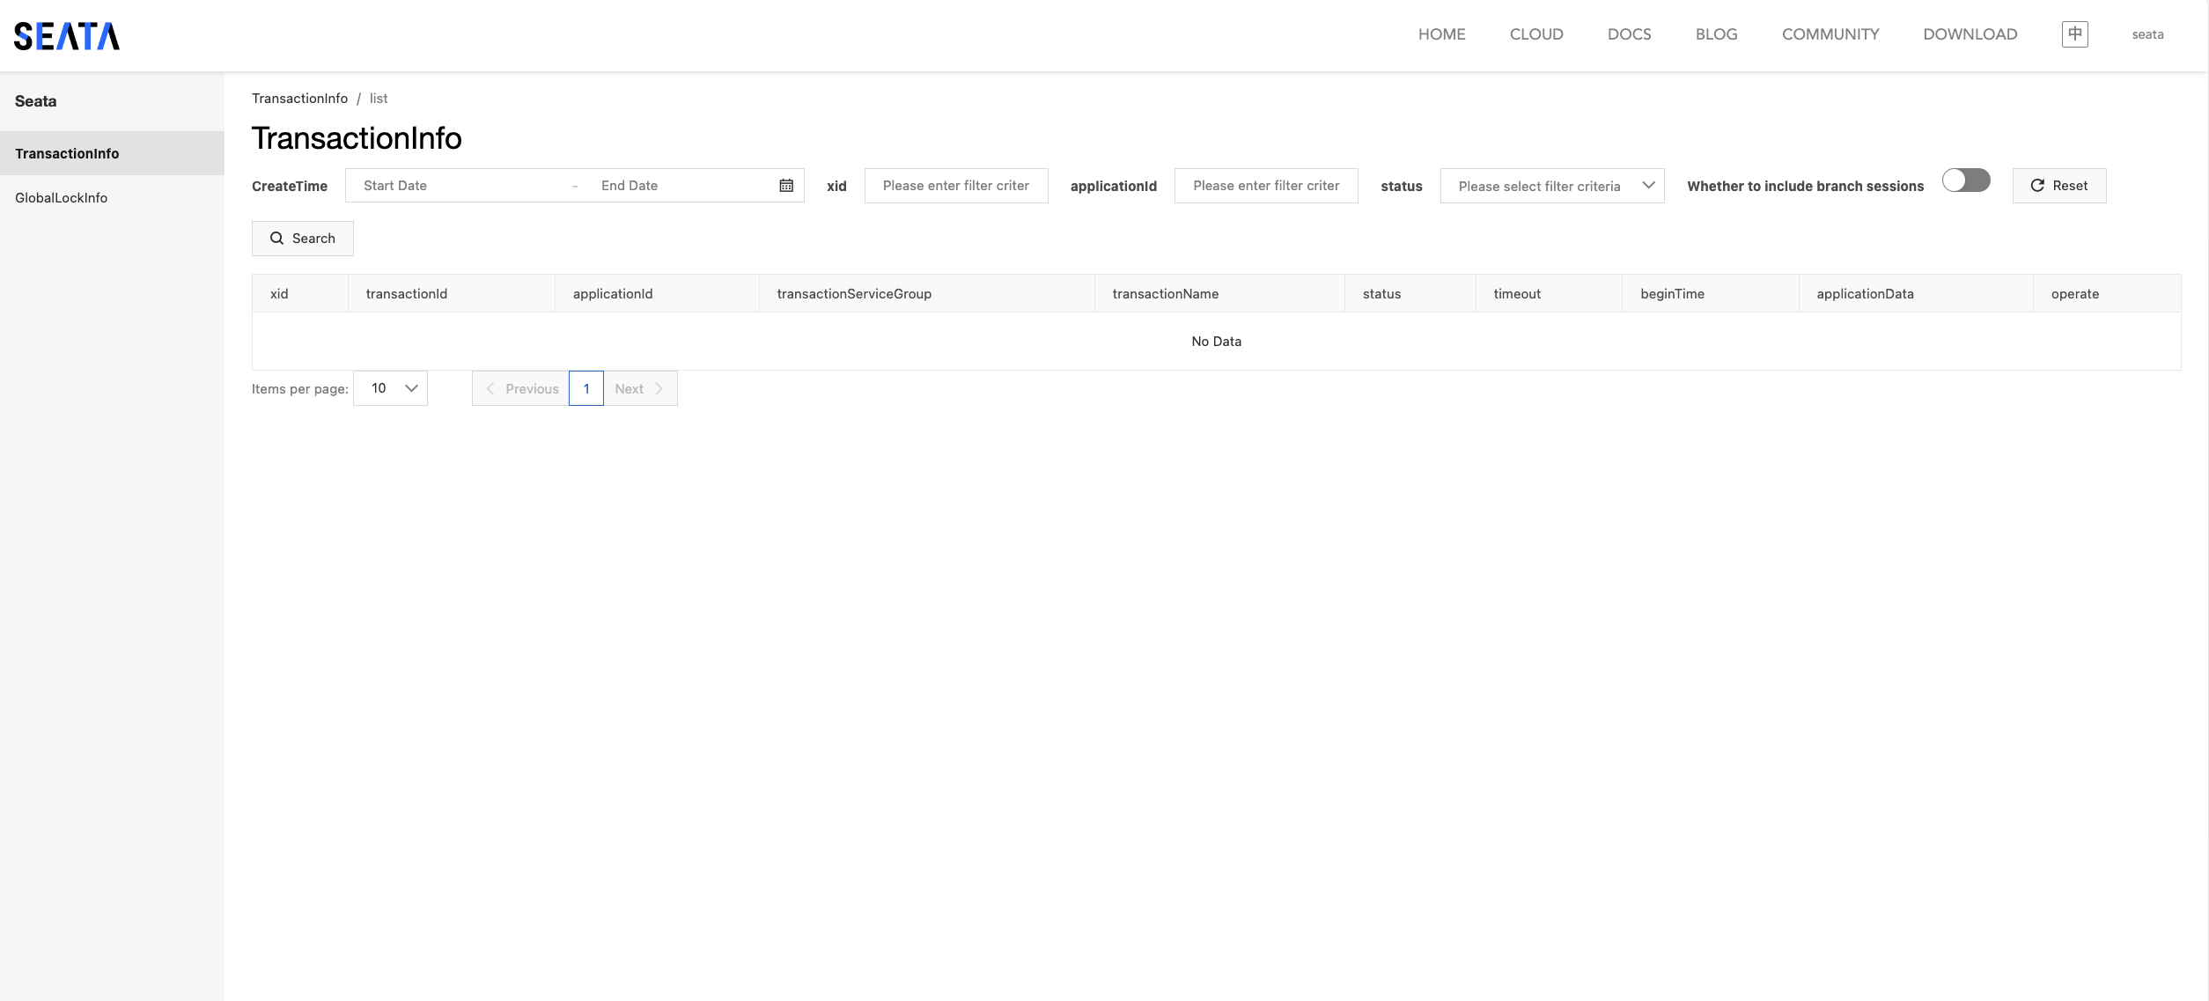The image size is (2209, 1001).
Task: Expand the items per page dropdown
Action: pyautogui.click(x=391, y=388)
